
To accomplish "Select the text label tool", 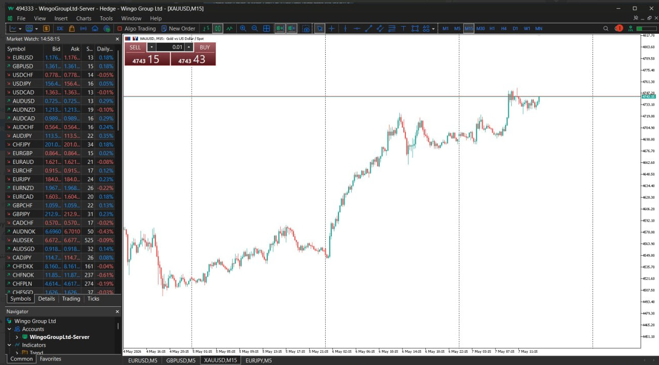I will click(x=403, y=29).
